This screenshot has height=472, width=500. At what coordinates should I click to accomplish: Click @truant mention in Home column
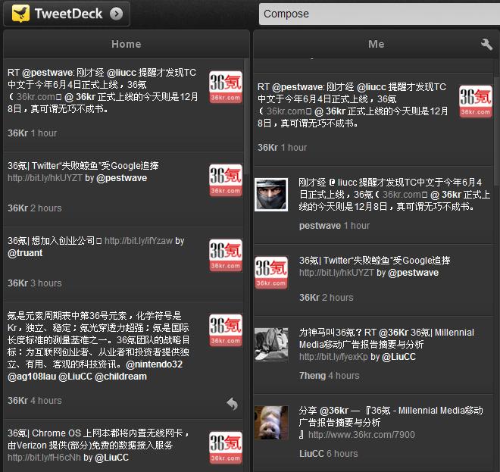point(25,253)
